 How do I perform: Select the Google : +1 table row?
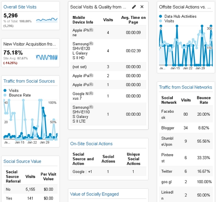108,172
